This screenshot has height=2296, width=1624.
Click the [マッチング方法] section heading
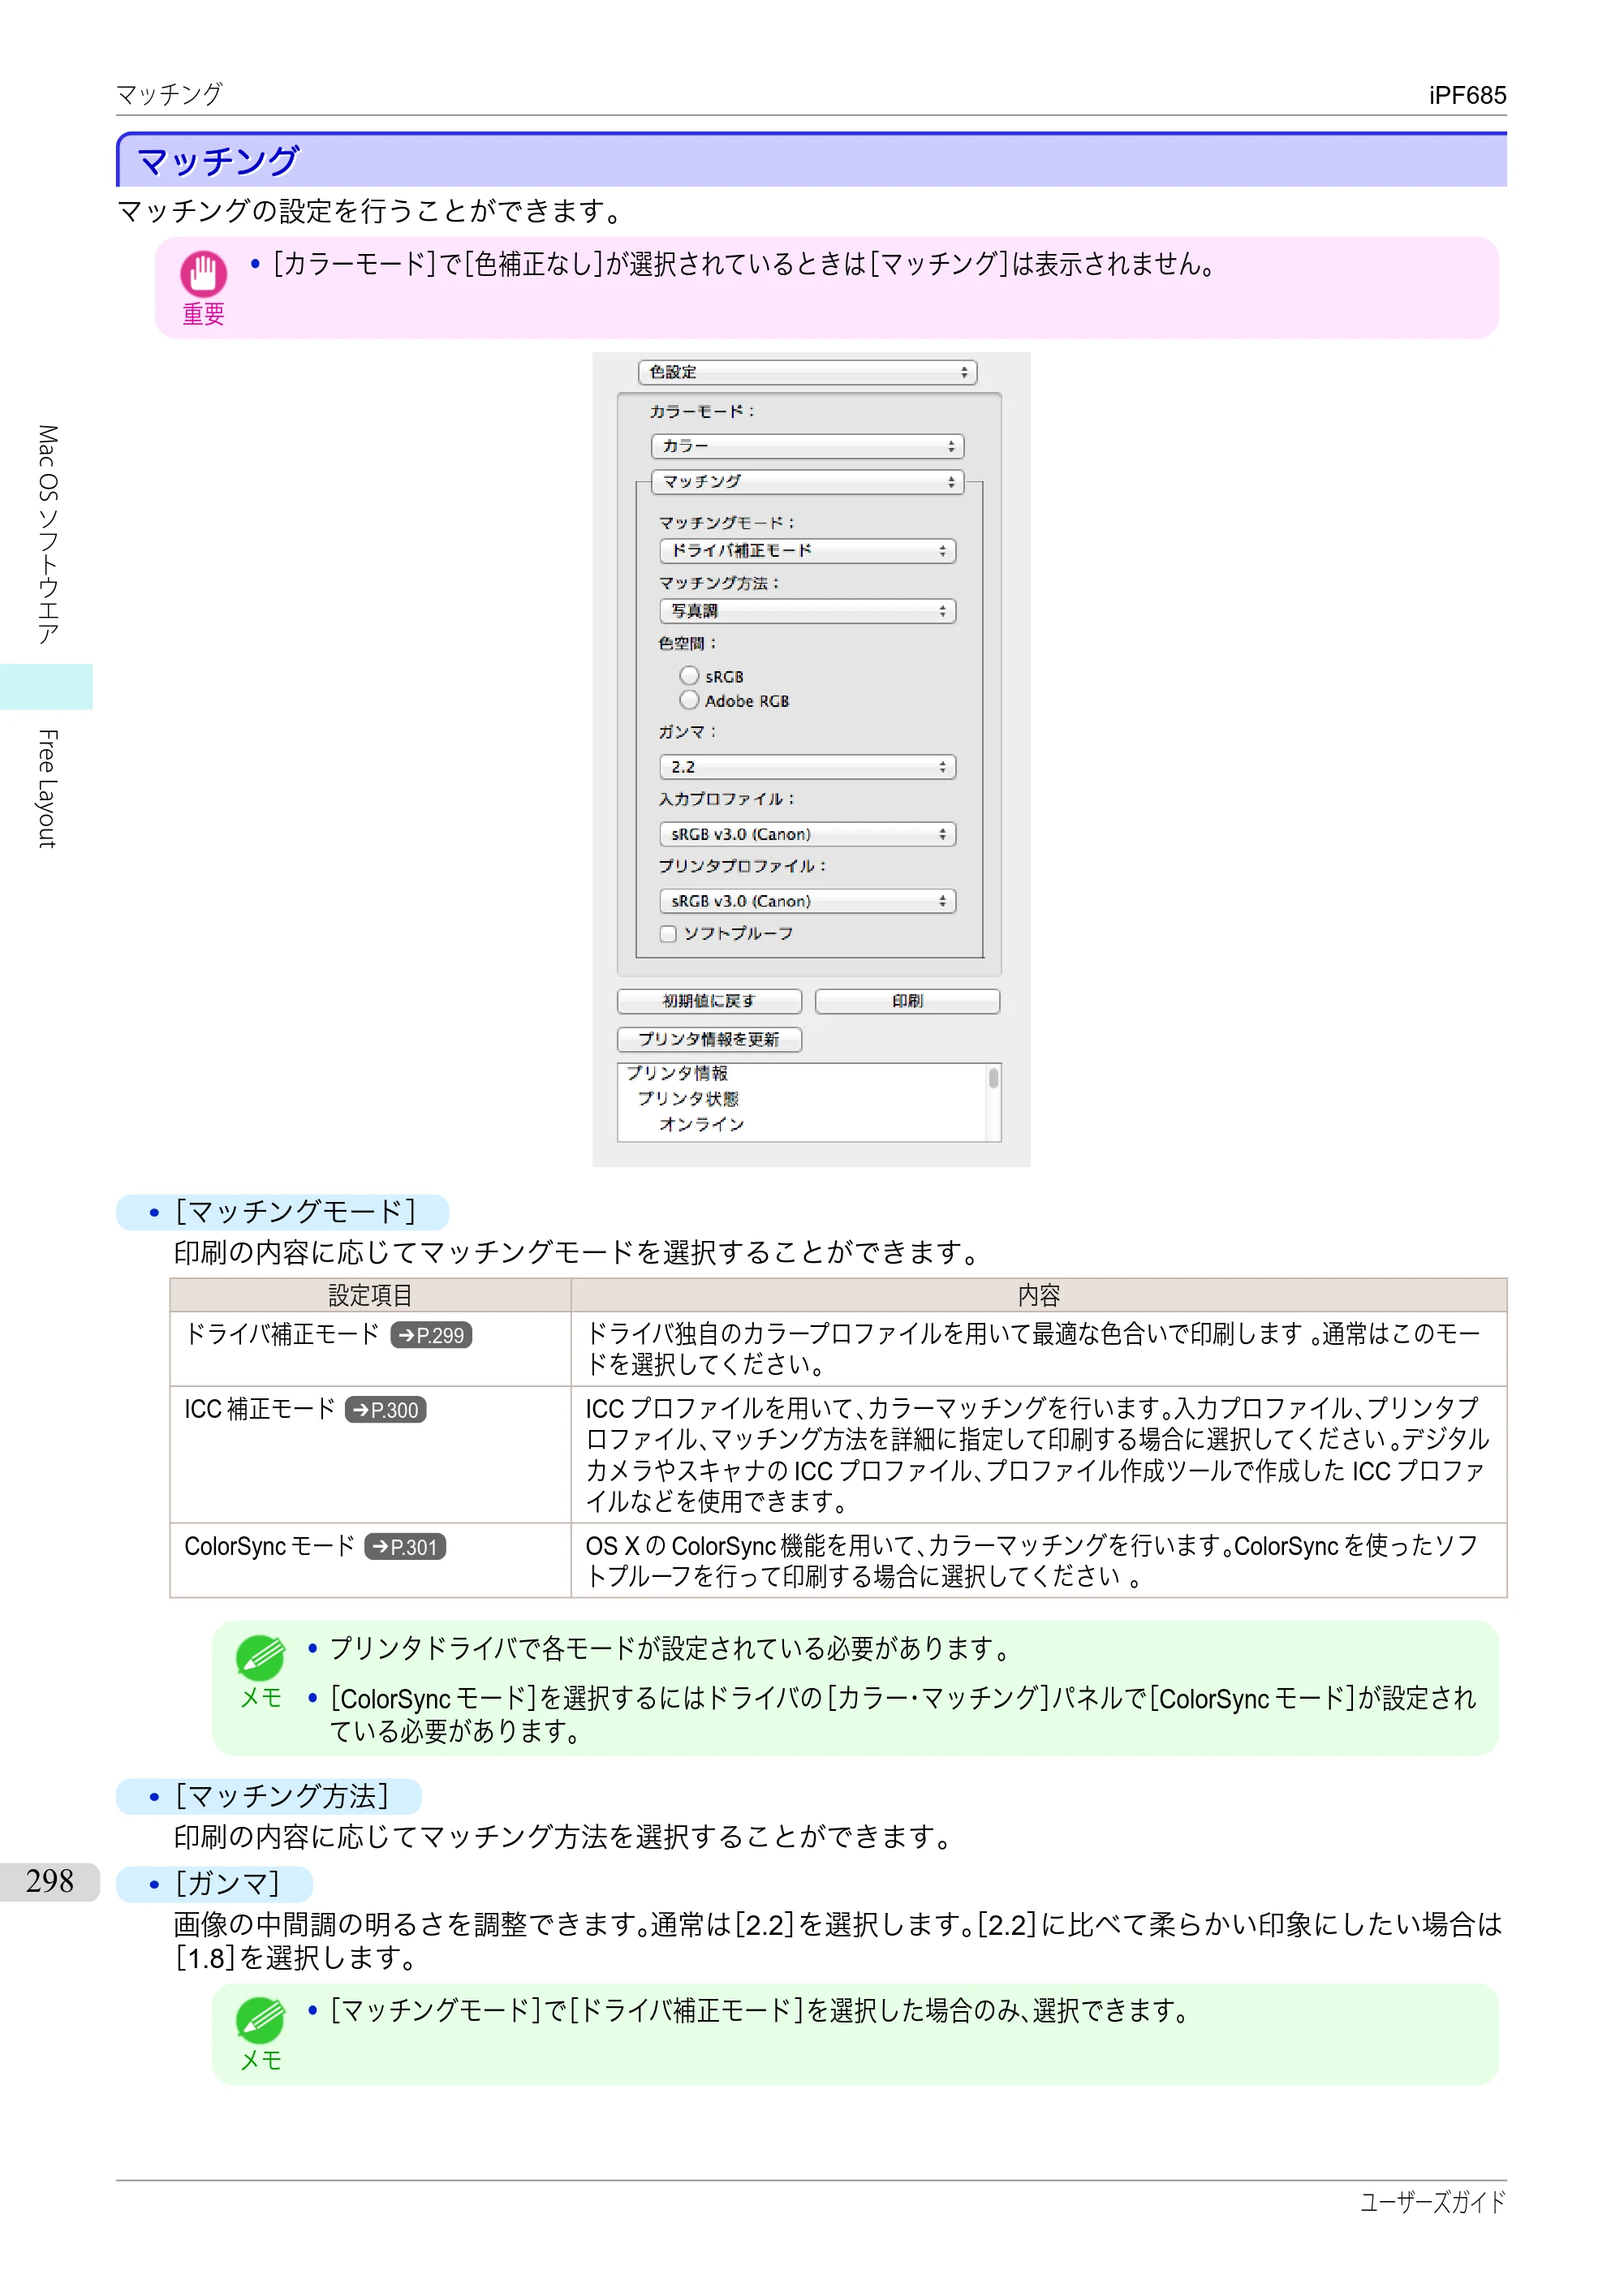pos(269,1796)
